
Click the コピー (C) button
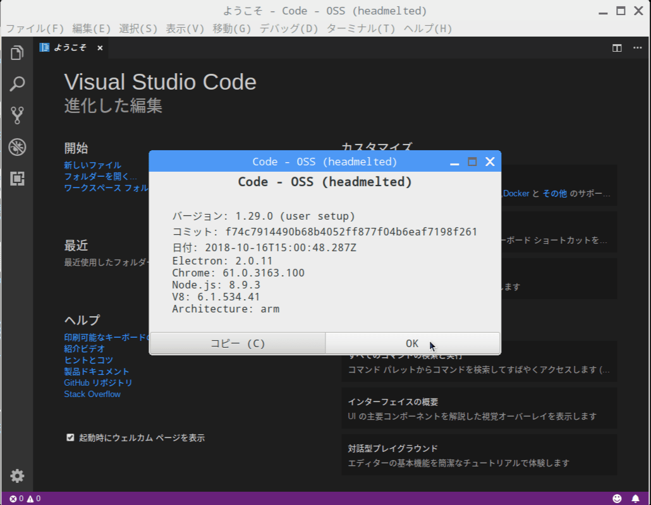tap(238, 343)
